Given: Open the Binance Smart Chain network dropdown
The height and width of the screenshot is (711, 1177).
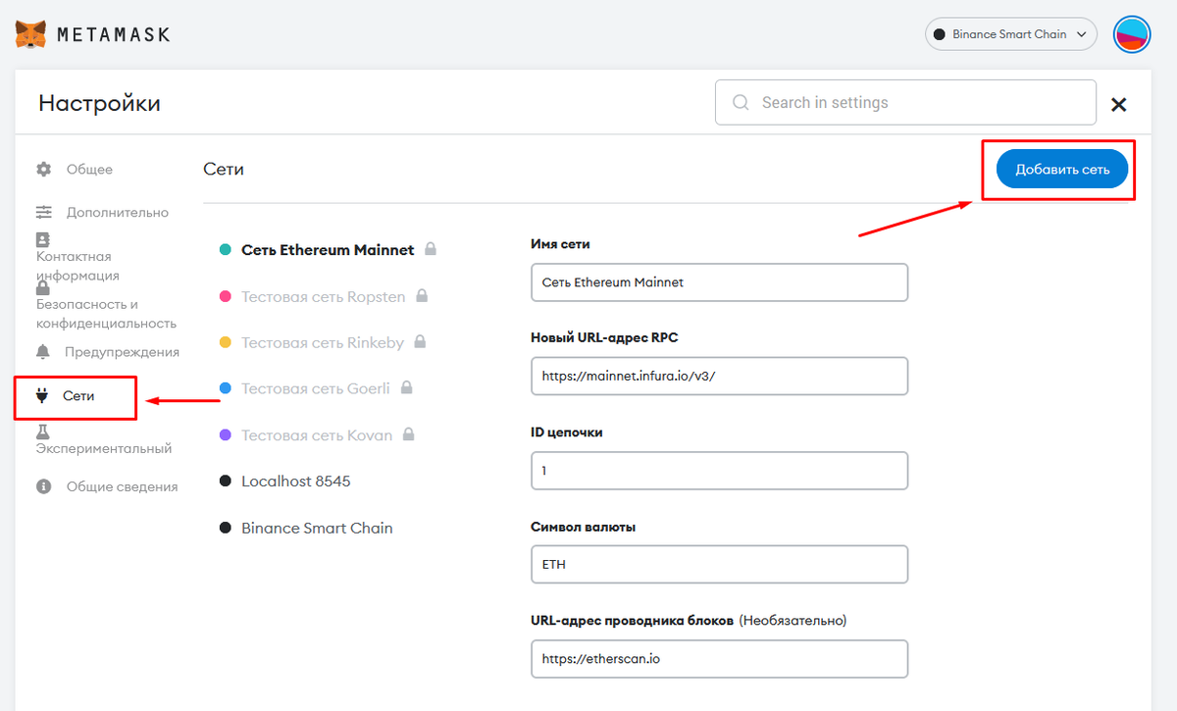Looking at the screenshot, I should pos(1010,34).
